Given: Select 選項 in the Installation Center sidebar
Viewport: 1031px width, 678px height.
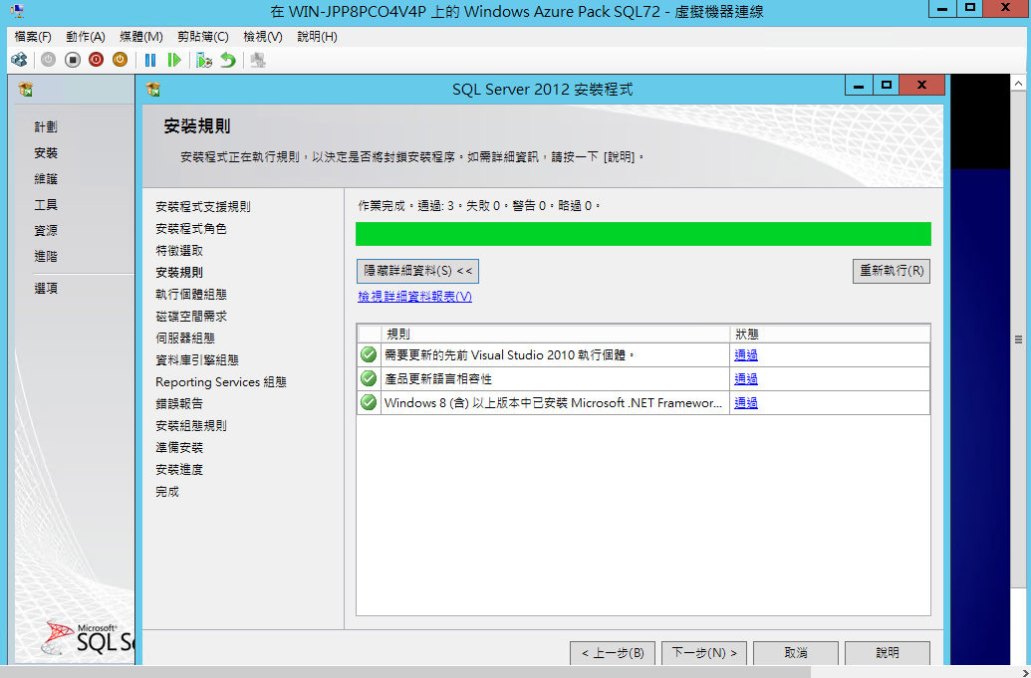Looking at the screenshot, I should tap(46, 289).
